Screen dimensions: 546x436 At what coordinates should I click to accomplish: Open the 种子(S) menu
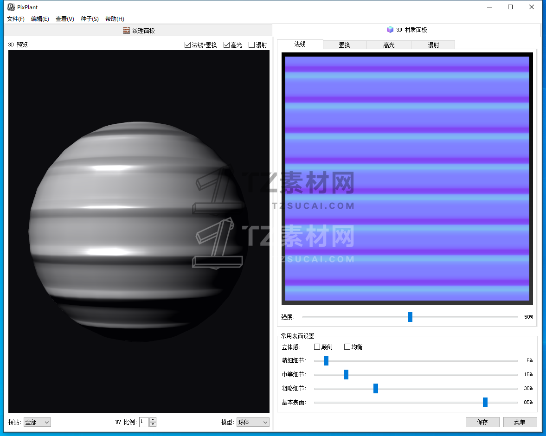point(90,19)
